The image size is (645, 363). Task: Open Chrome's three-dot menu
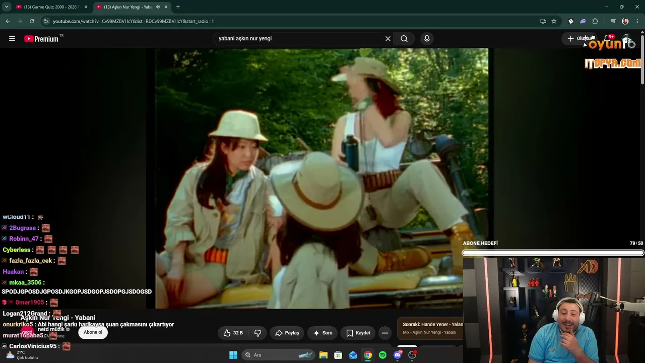[637, 21]
